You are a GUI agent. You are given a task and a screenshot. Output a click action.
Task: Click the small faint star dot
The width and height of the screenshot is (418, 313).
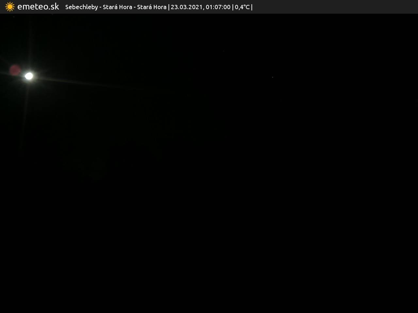tap(272, 77)
